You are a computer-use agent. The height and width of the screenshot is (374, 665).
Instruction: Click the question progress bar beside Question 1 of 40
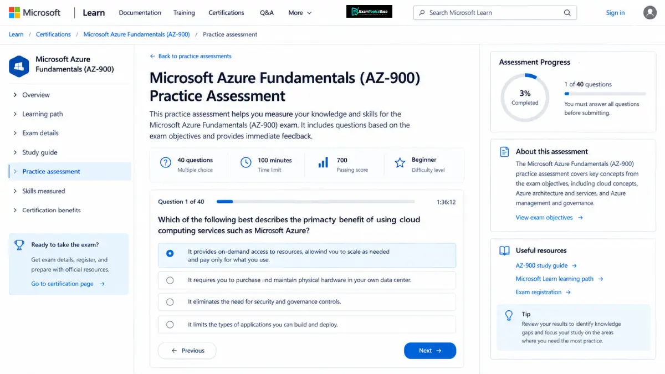(315, 202)
